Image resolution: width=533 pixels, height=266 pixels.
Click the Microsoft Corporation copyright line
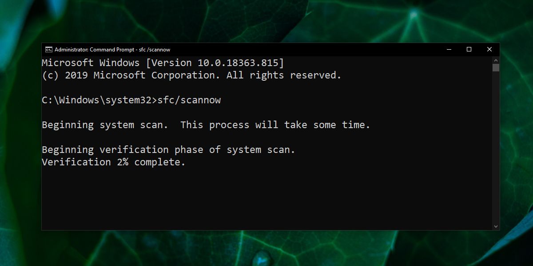click(x=191, y=75)
